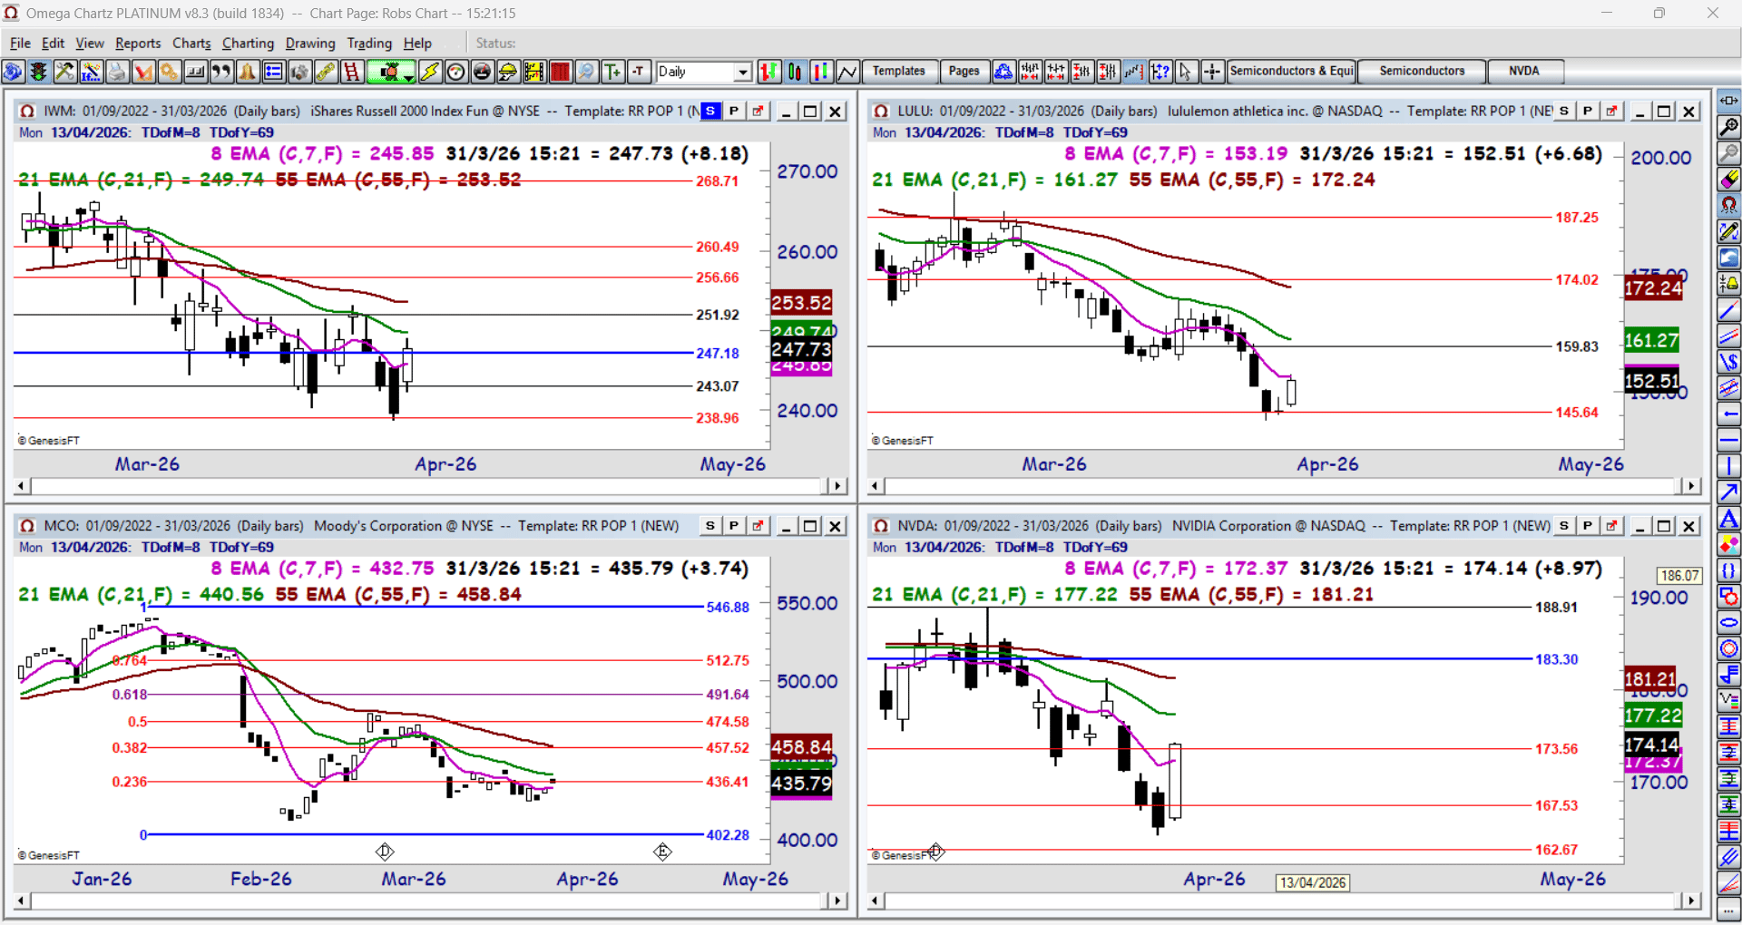This screenshot has height=925, width=1742.
Task: Select the ellipse drawing tool
Action: (x=1729, y=623)
